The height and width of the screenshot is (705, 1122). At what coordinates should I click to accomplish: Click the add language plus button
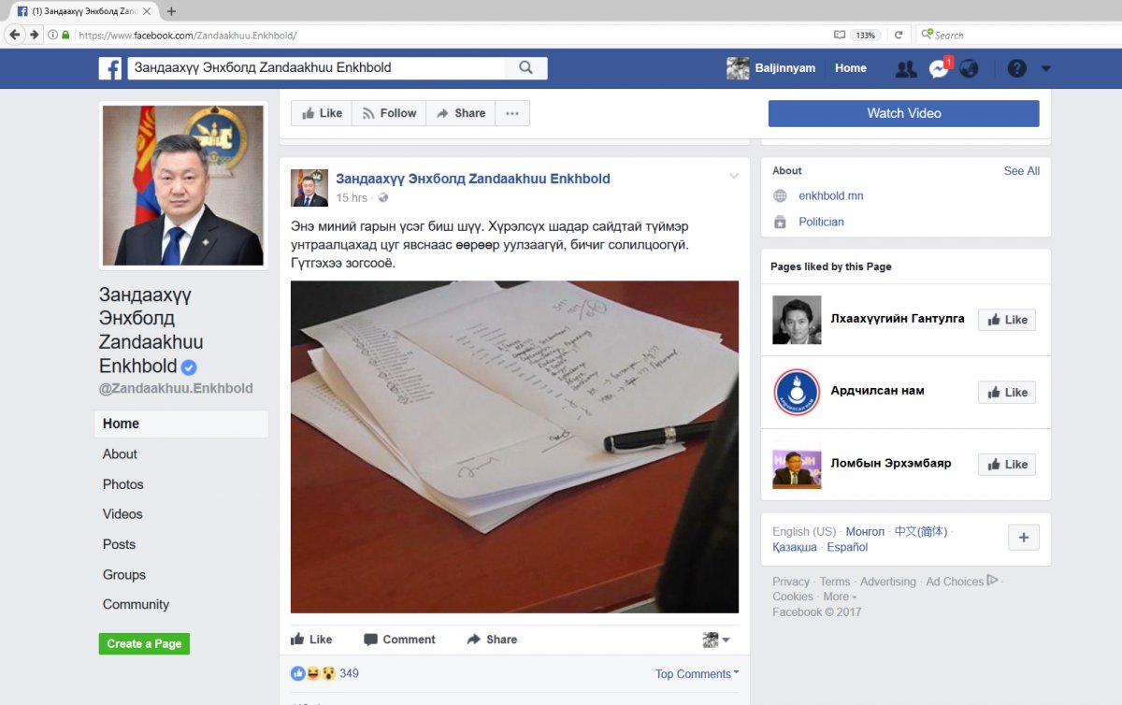click(1023, 538)
